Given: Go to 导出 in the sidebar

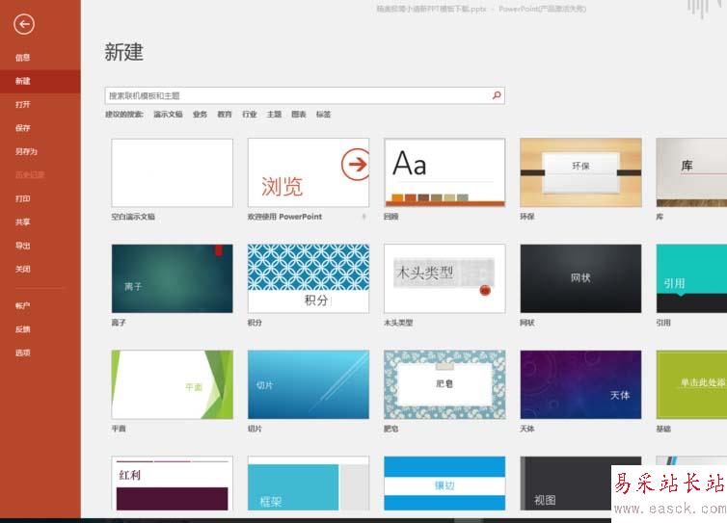Looking at the screenshot, I should 23,246.
